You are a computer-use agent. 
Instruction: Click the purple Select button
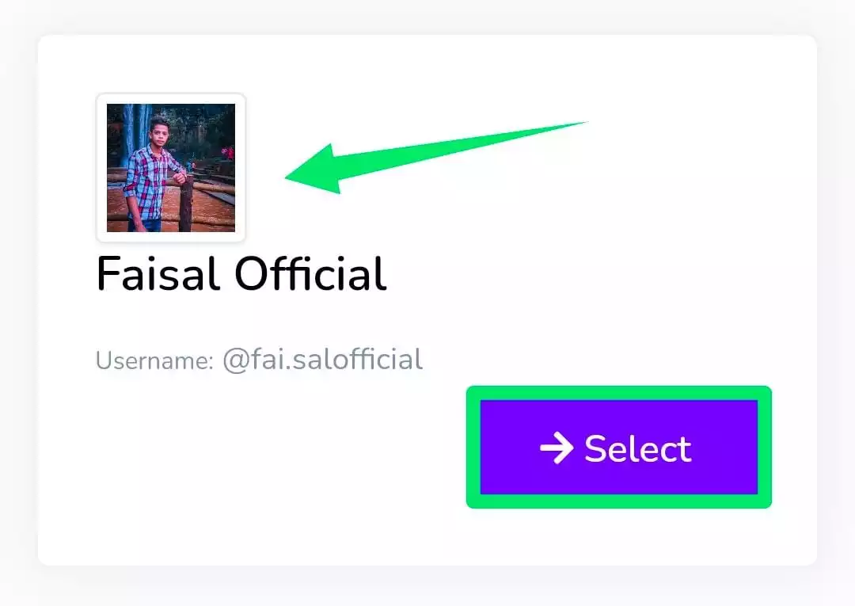pos(619,448)
